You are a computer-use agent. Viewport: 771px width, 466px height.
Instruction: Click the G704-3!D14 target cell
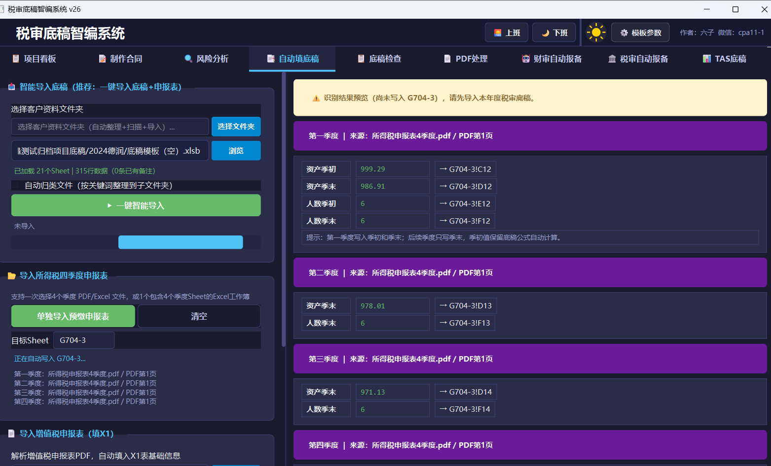coord(465,392)
